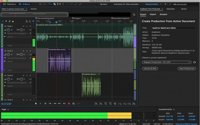Select the Standard workspace
The width and height of the screenshot is (200, 125).
(103, 4)
